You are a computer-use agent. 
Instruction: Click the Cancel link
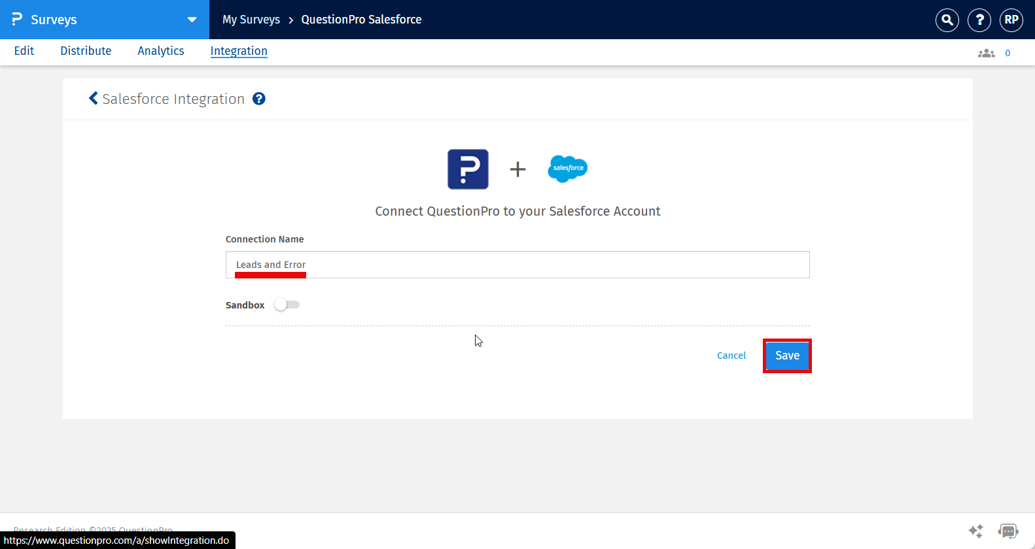tap(731, 356)
